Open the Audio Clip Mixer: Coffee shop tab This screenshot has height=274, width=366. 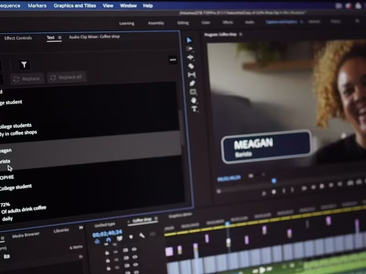(x=94, y=37)
